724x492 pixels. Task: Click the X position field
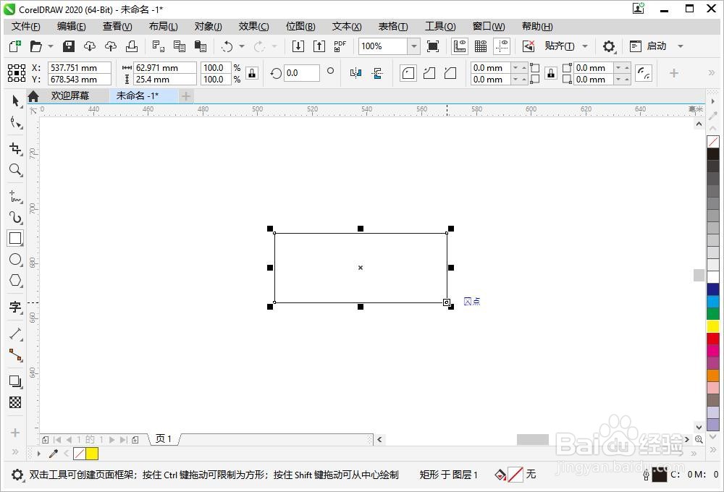[80, 68]
